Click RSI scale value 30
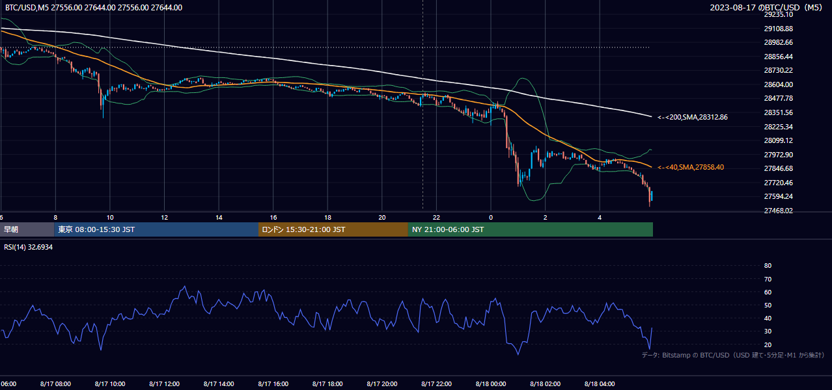The height and width of the screenshot is (390, 832). (768, 331)
